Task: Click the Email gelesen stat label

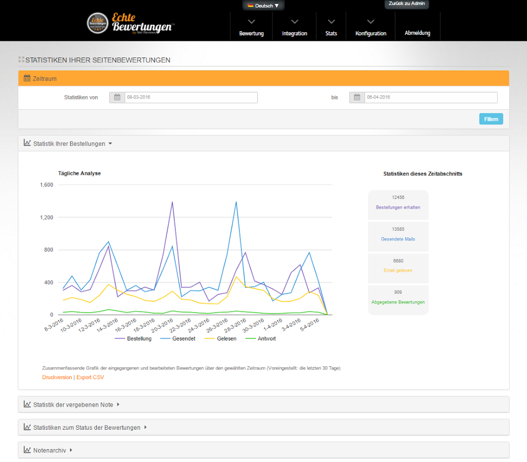Action: [x=398, y=271]
